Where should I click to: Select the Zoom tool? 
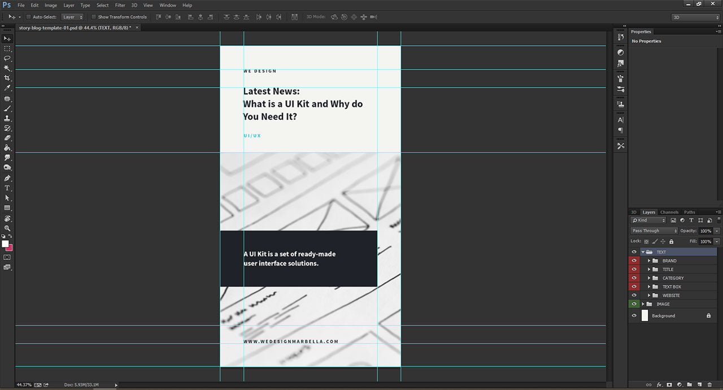click(x=7, y=228)
